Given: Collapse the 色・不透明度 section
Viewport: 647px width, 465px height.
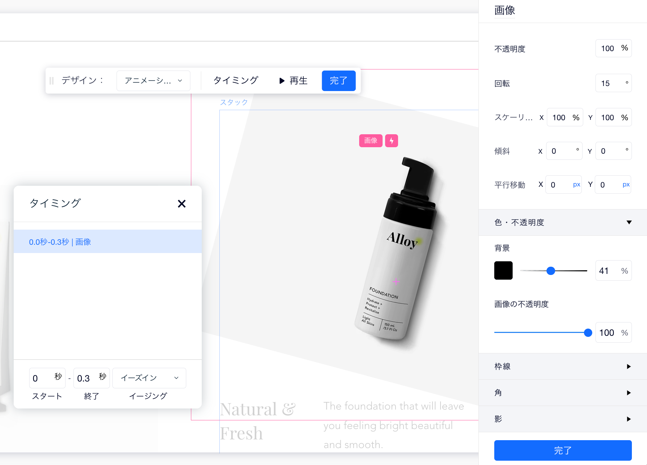Looking at the screenshot, I should [563, 222].
